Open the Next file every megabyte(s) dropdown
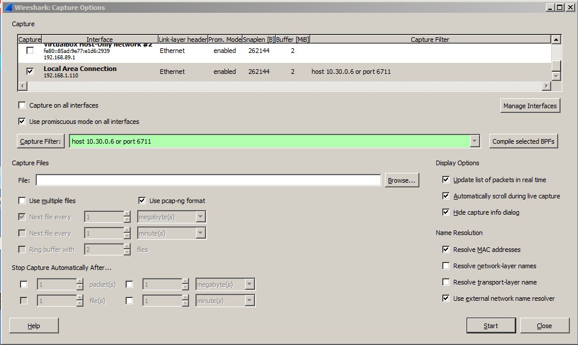 (200, 216)
